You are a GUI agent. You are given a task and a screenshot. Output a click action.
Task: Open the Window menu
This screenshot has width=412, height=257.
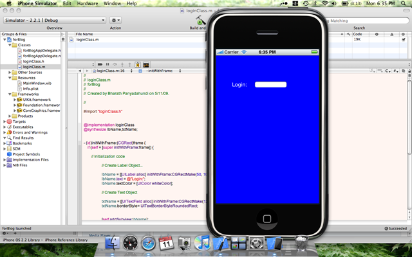(112, 3)
